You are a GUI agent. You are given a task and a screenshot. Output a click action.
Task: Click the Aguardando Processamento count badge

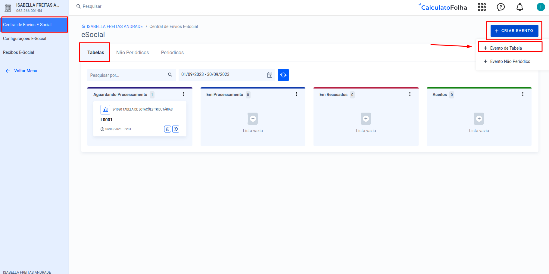[152, 95]
